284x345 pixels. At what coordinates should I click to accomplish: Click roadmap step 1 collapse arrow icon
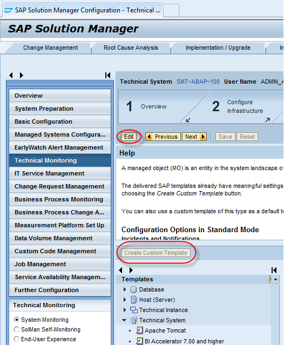click(x=188, y=120)
